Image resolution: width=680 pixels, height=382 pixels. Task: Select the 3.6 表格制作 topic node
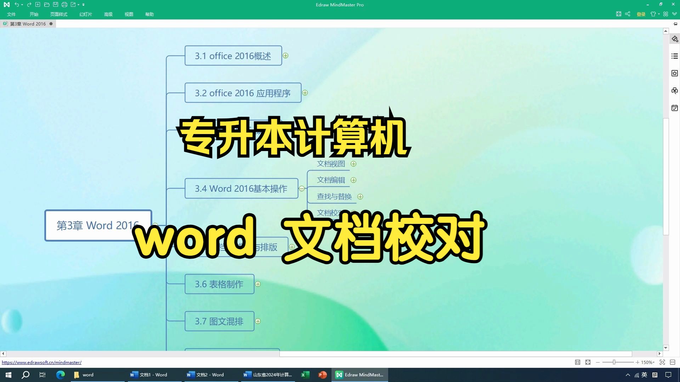click(x=220, y=284)
